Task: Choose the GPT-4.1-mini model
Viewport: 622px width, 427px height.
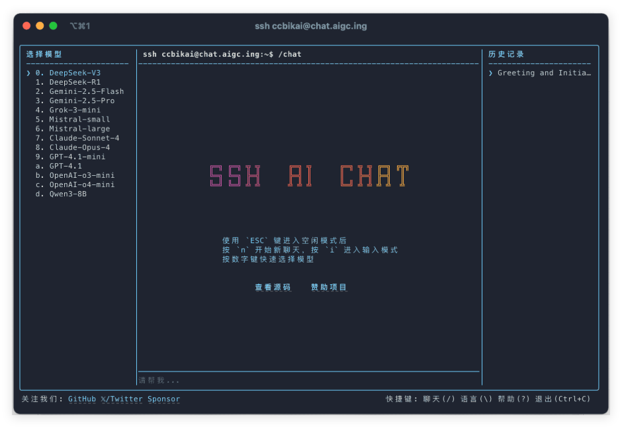Action: [x=70, y=157]
